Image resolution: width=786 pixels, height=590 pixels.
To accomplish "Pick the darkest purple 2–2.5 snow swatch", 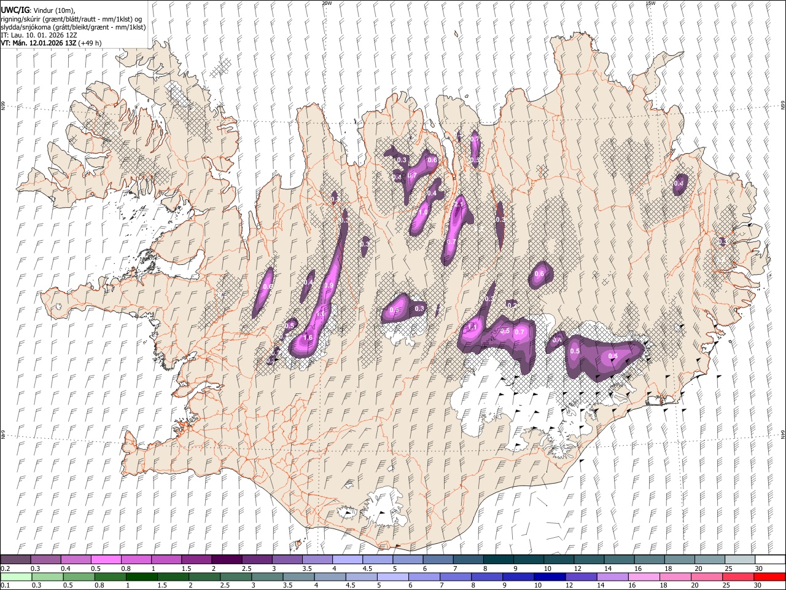I will (226, 560).
